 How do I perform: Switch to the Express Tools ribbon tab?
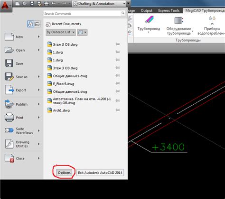(169, 10)
